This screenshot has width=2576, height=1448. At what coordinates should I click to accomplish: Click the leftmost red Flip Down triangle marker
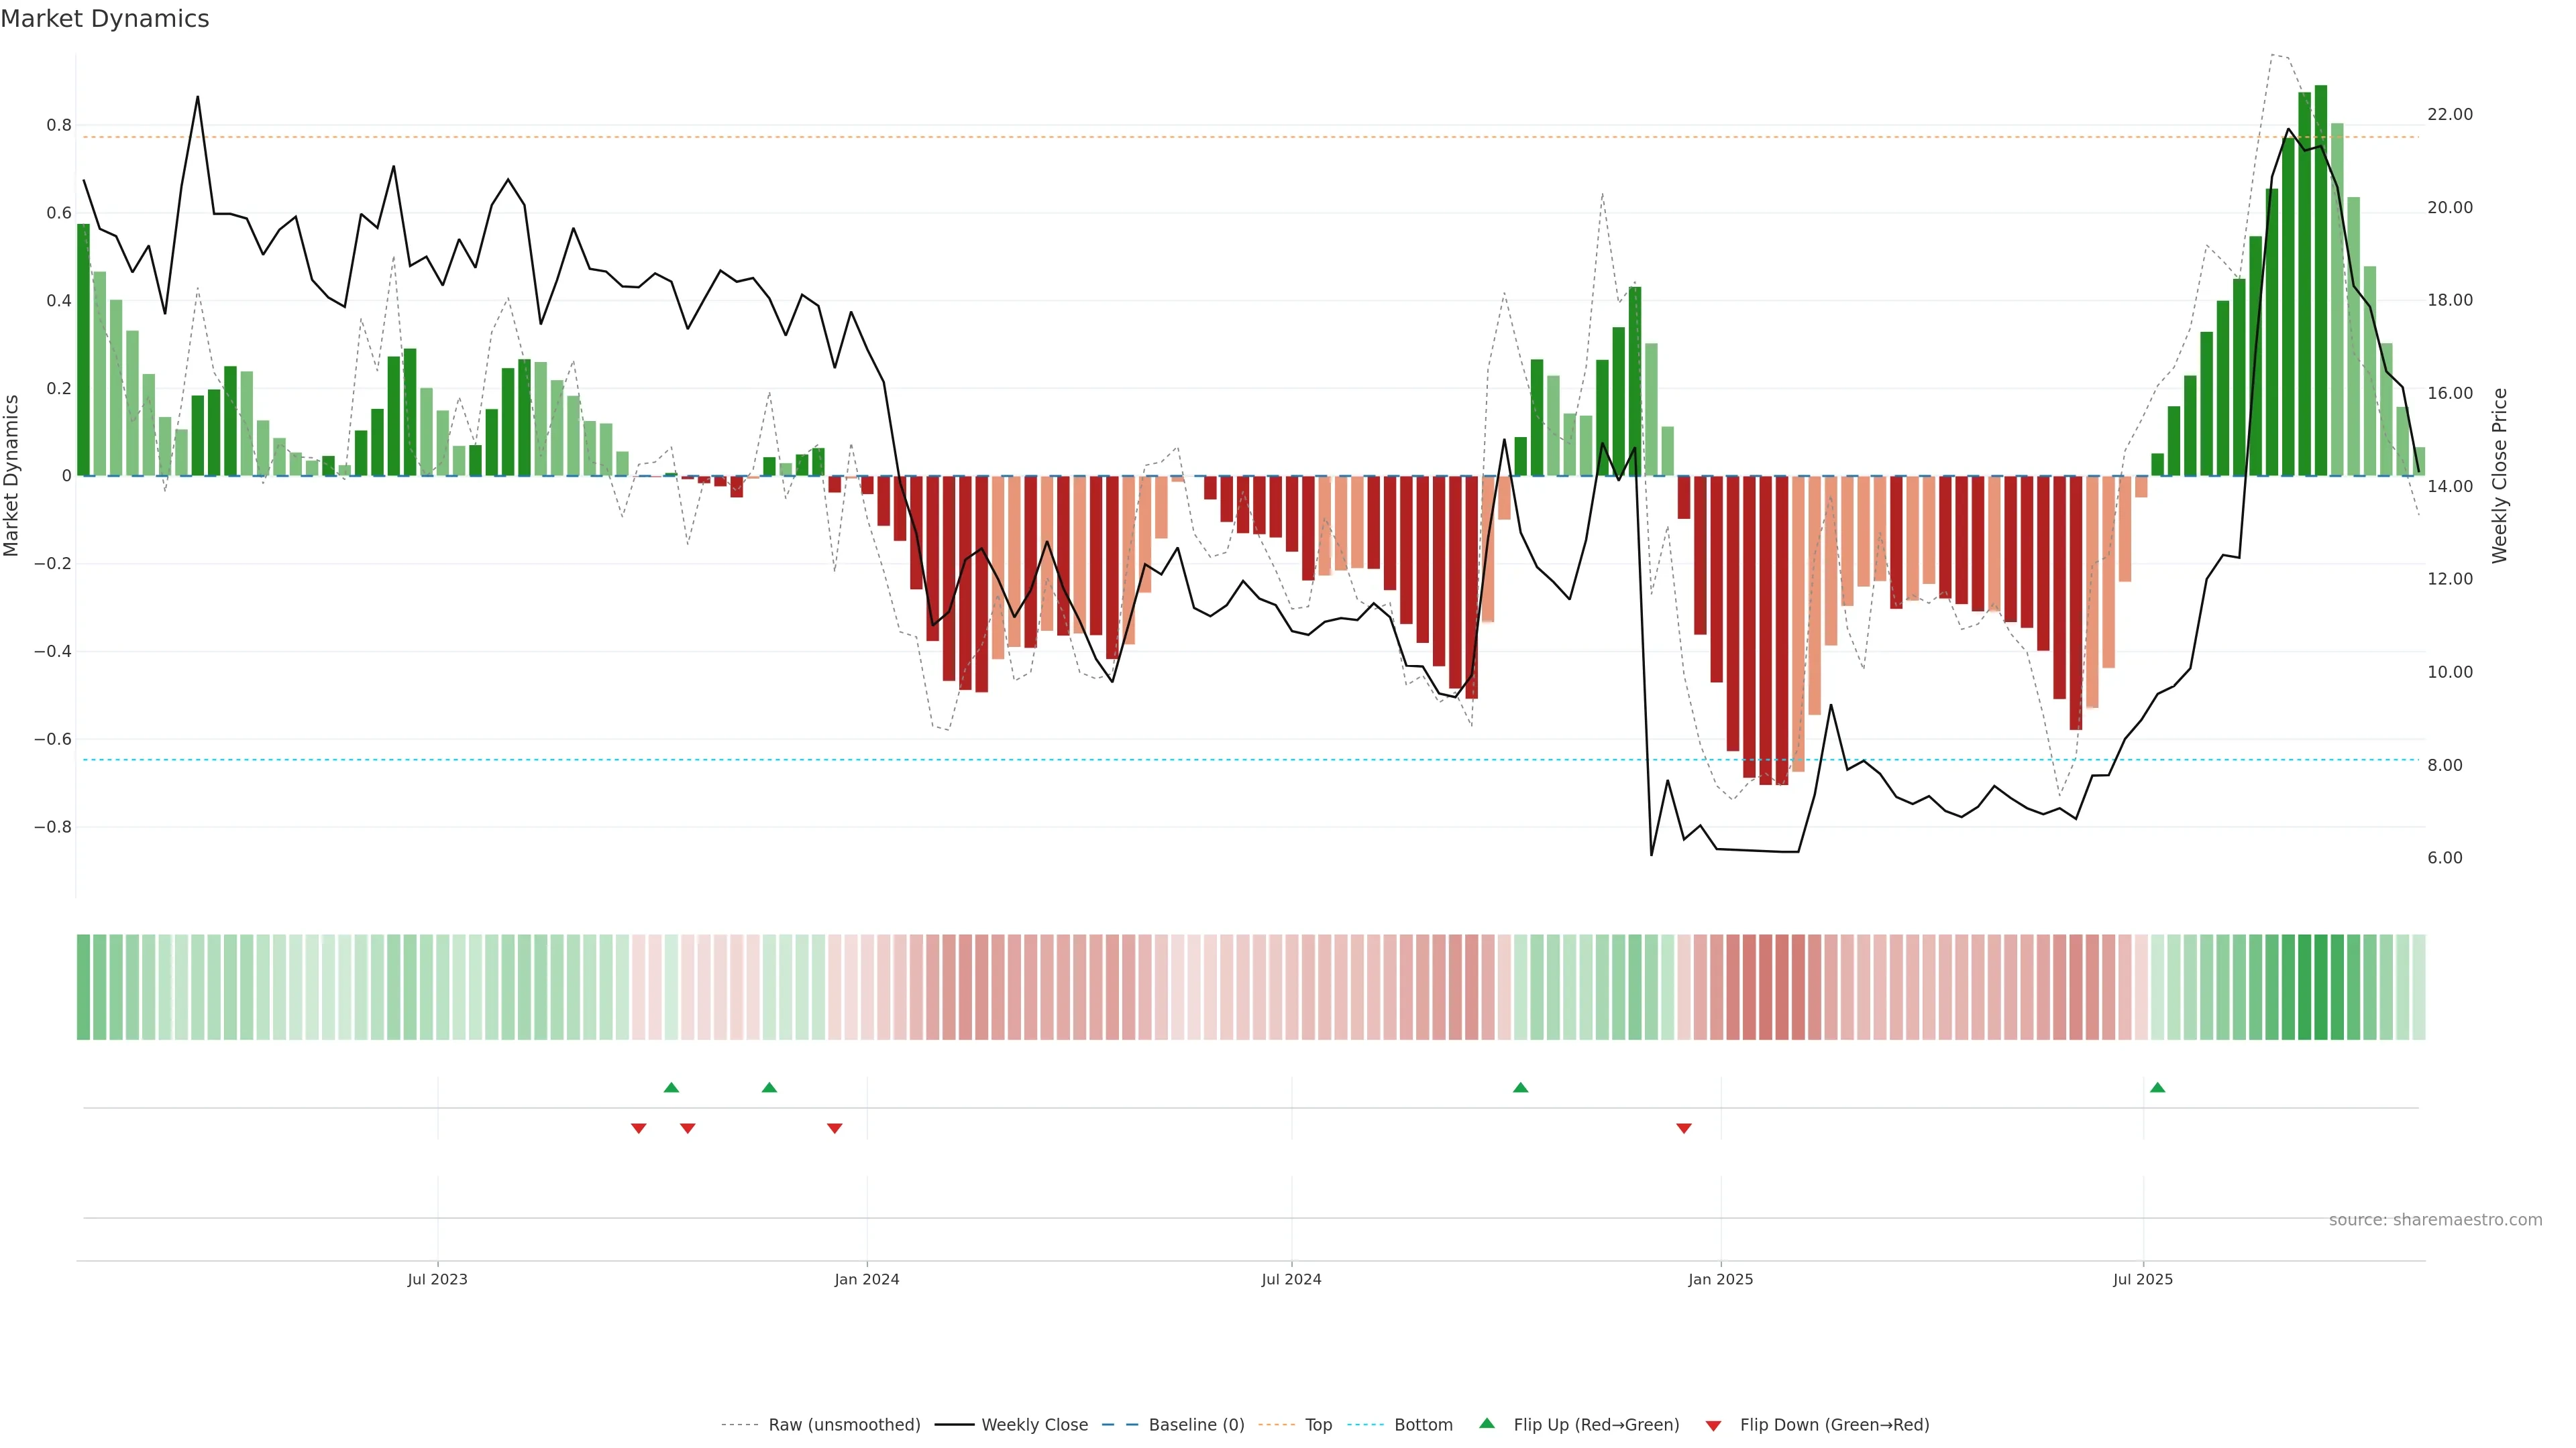pyautogui.click(x=638, y=1128)
